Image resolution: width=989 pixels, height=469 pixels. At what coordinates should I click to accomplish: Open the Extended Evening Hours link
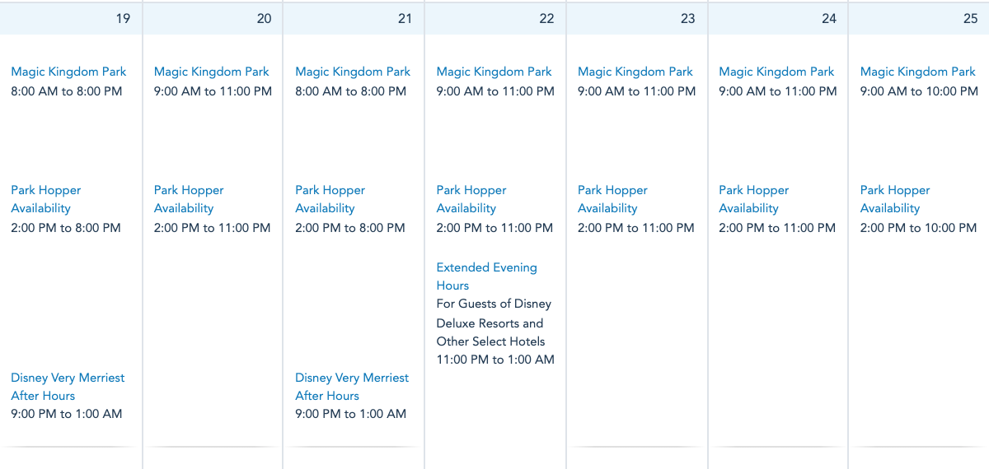point(486,276)
